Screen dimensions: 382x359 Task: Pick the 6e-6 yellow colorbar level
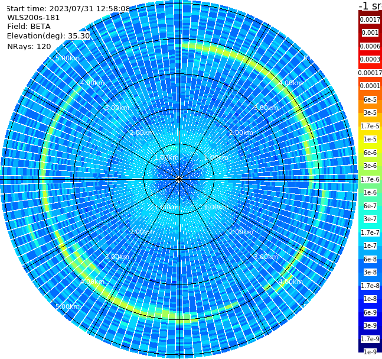(370, 153)
